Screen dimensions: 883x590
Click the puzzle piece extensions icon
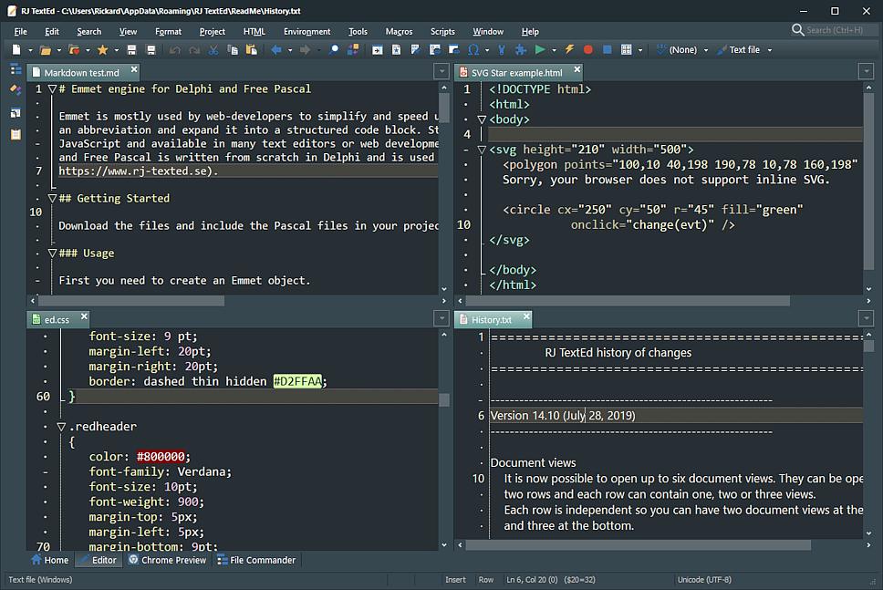[521, 49]
